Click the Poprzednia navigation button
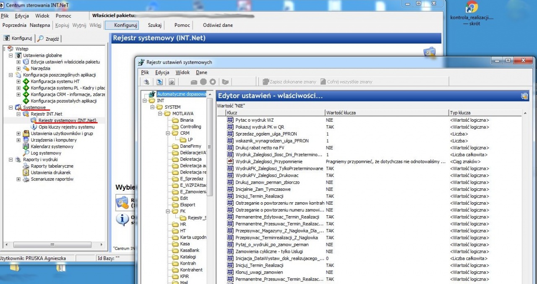Screen dimensions: 537x284 [x=15, y=25]
